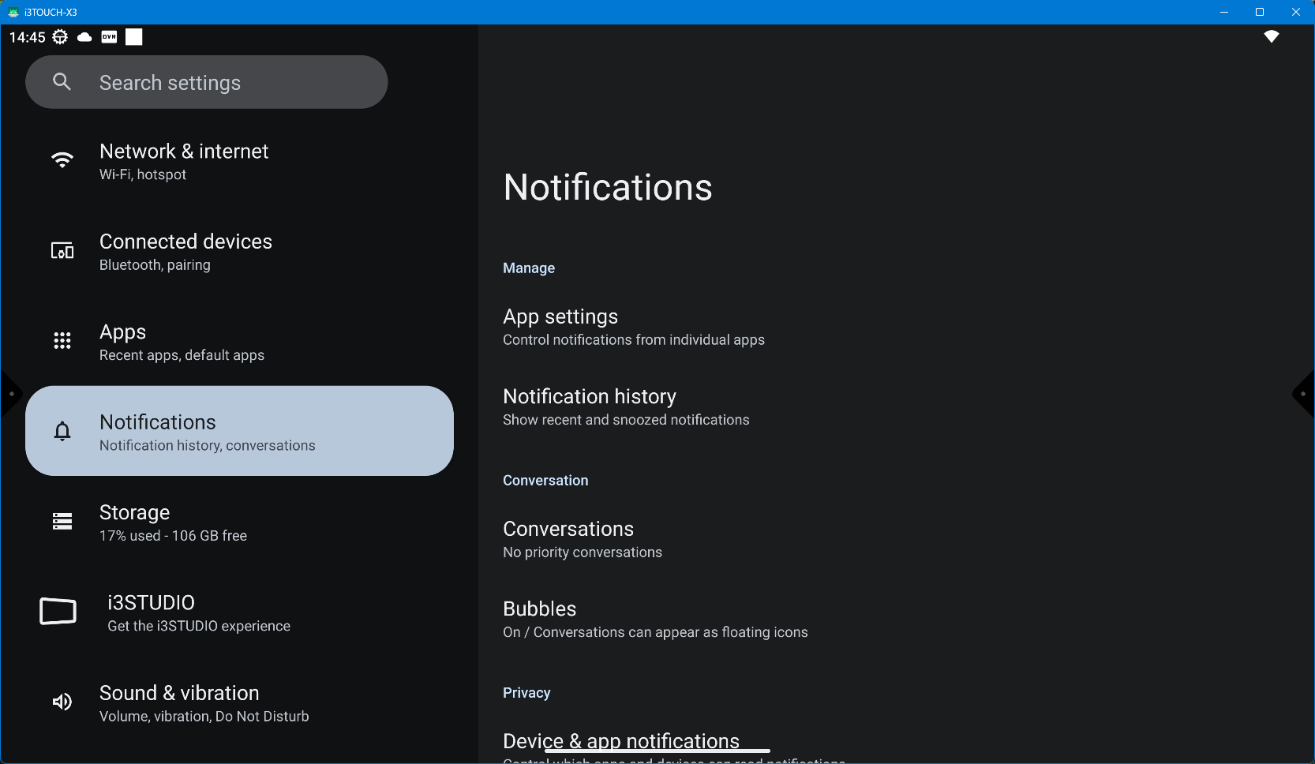Click the Storage icon in sidebar
Viewport: 1315px width, 764px height.
(x=62, y=522)
